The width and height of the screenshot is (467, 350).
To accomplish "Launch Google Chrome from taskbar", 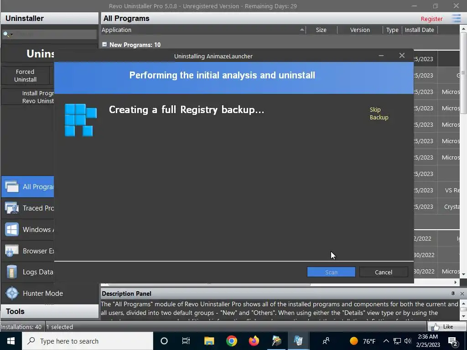I will [x=231, y=341].
